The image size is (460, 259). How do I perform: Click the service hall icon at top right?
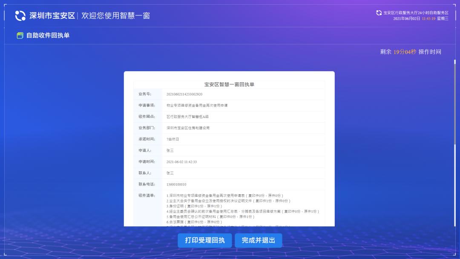[x=379, y=13]
